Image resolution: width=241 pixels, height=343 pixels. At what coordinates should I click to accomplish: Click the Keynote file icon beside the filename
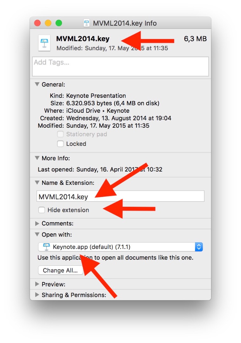[x=44, y=43]
